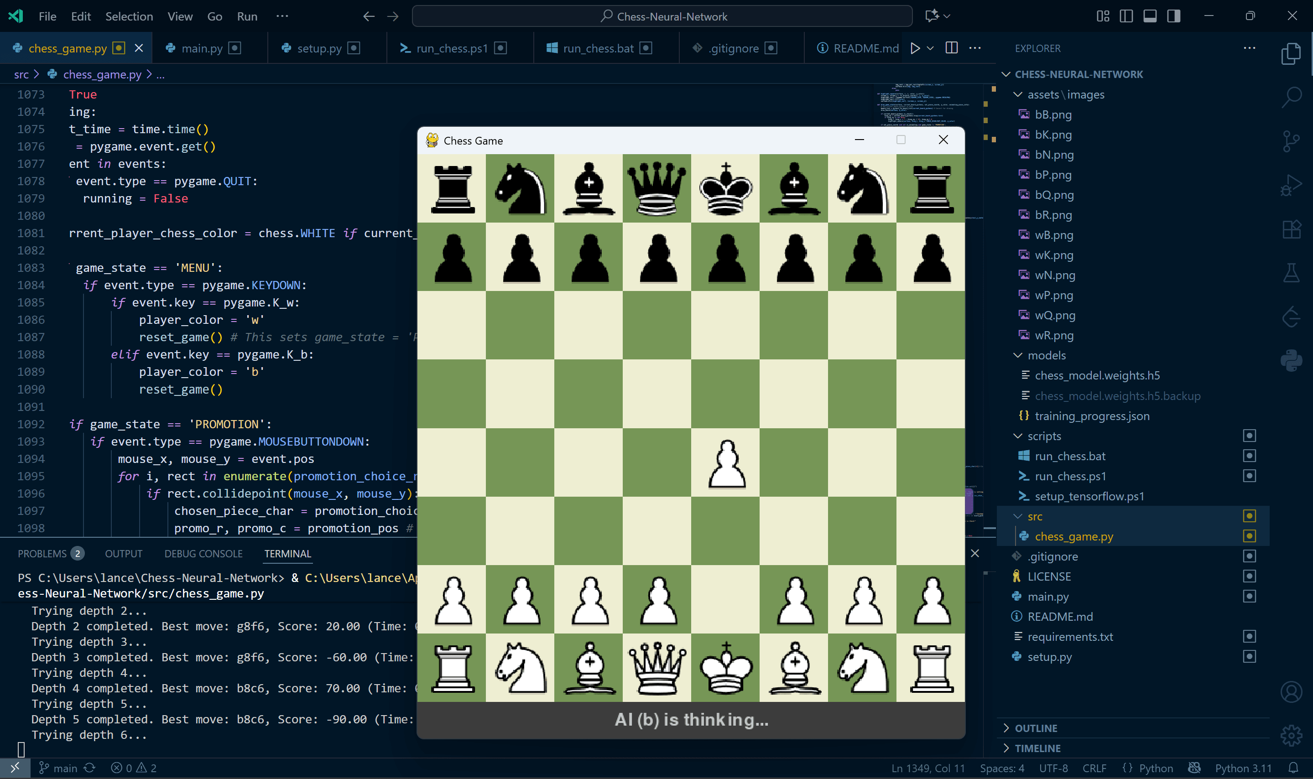Open the Search view in the activity bar
The image size is (1313, 779).
click(x=1292, y=96)
